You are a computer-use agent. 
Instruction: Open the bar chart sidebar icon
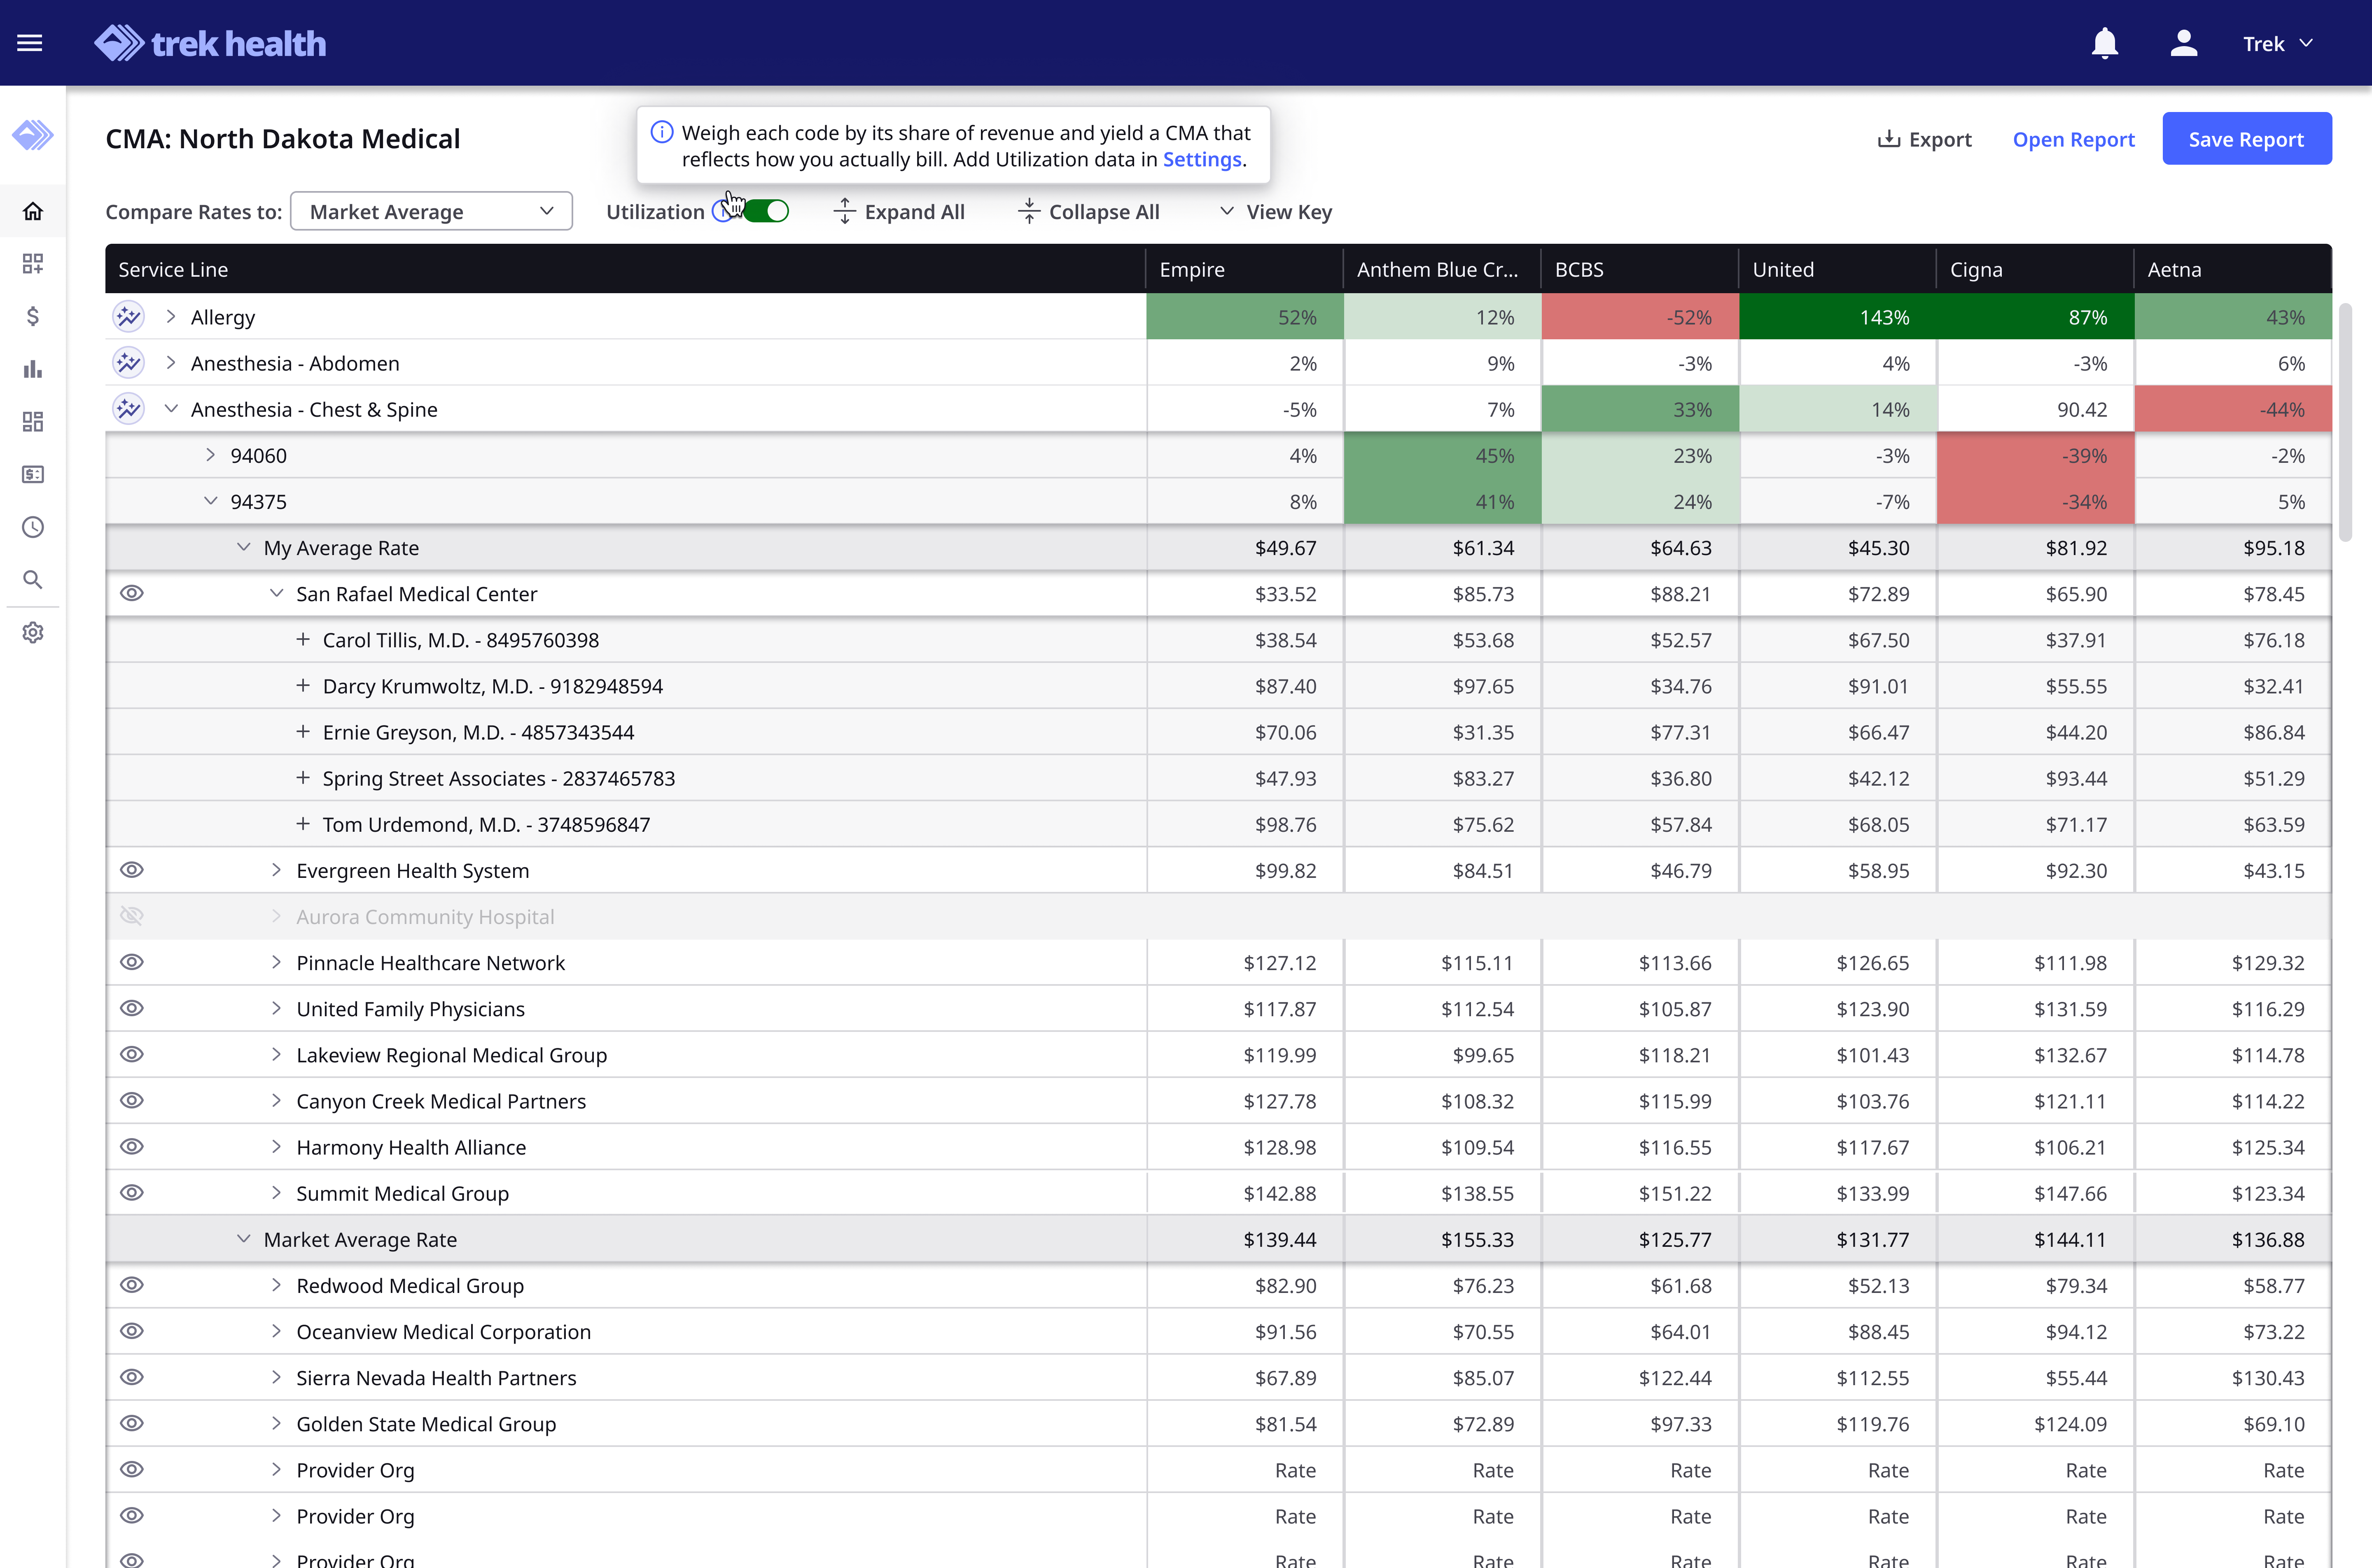pos(33,369)
